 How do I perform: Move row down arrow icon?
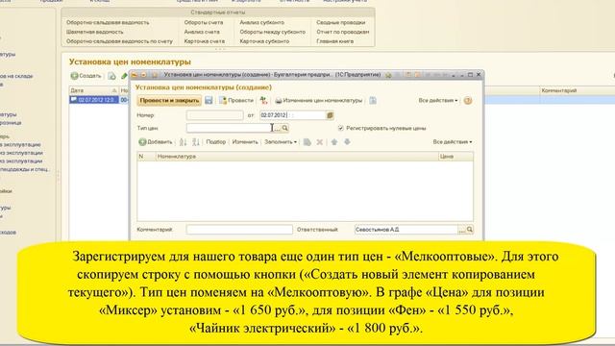click(x=347, y=142)
